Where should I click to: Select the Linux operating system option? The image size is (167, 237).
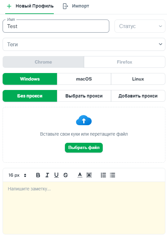[138, 79]
